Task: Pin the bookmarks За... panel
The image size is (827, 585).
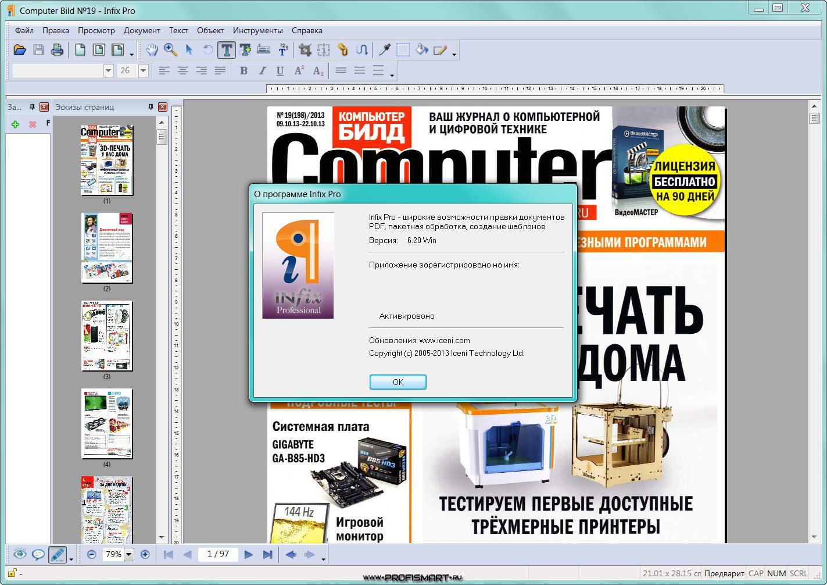Action: click(32, 107)
